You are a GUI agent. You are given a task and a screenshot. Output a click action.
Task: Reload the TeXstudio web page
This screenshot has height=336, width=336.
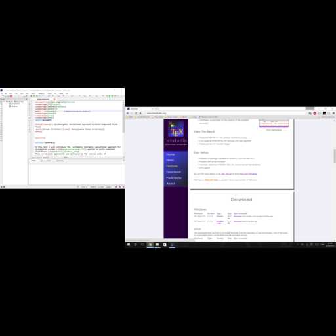(x=136, y=113)
